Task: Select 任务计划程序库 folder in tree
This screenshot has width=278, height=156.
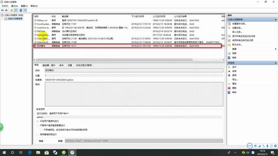Action: click(15, 19)
